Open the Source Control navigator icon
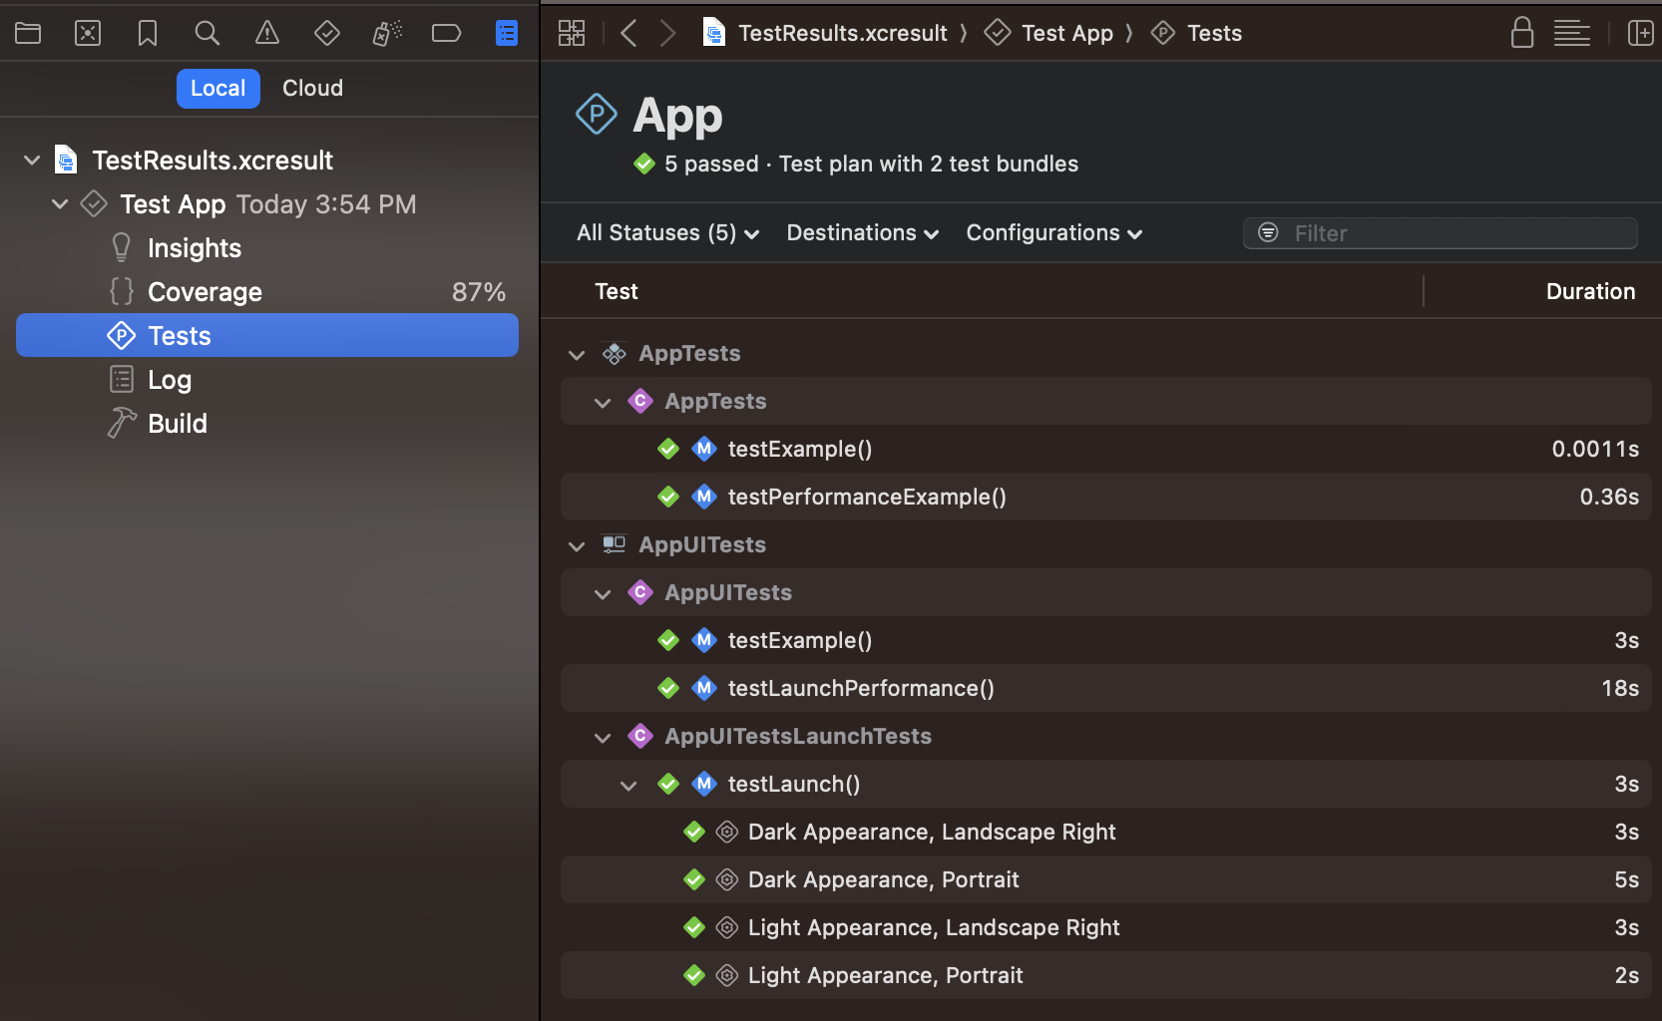Screen dimensions: 1662x1021 tap(88, 33)
